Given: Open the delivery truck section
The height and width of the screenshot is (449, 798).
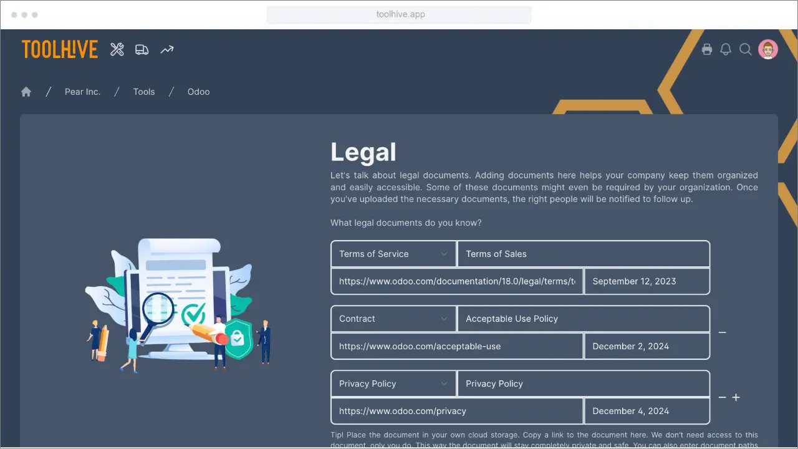Looking at the screenshot, I should pos(142,49).
